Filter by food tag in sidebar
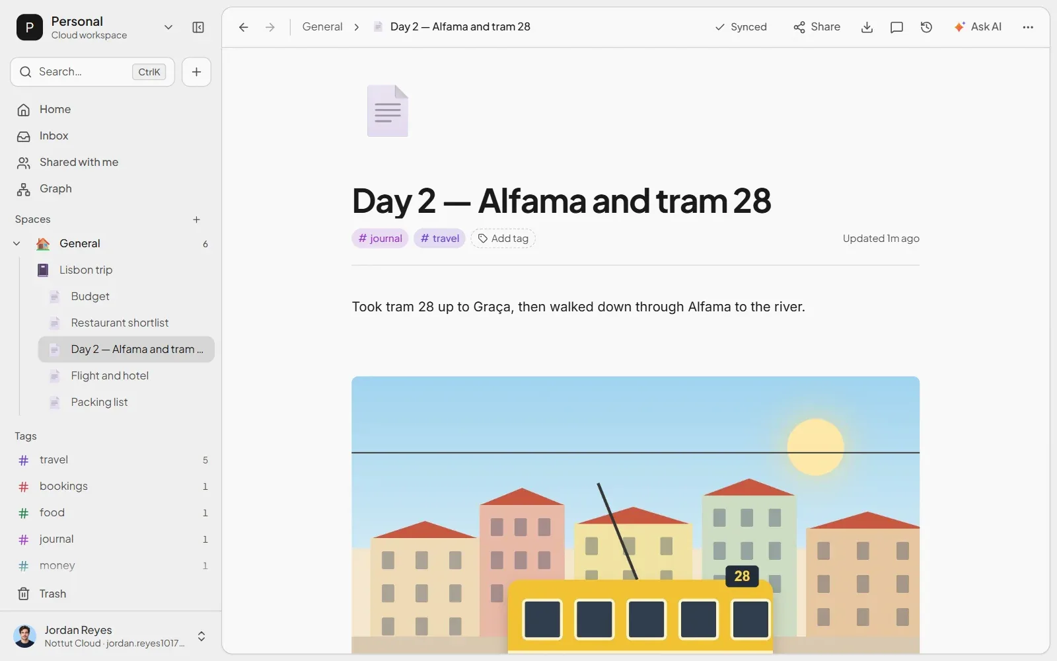This screenshot has height=661, width=1057. pos(111,513)
